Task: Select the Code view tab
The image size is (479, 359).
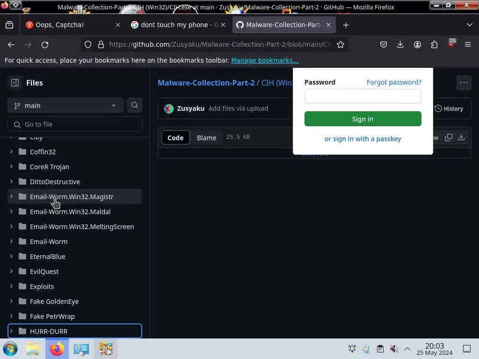Action: 175,138
